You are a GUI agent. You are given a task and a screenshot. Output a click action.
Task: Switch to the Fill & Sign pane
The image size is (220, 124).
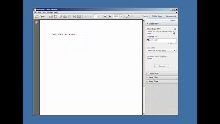point(157,17)
